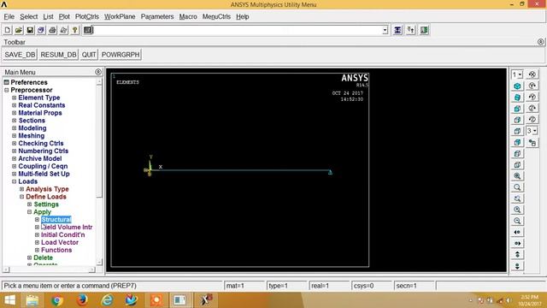The width and height of the screenshot is (547, 308).
Task: Click the Reset Picking icon
Action: point(410,30)
